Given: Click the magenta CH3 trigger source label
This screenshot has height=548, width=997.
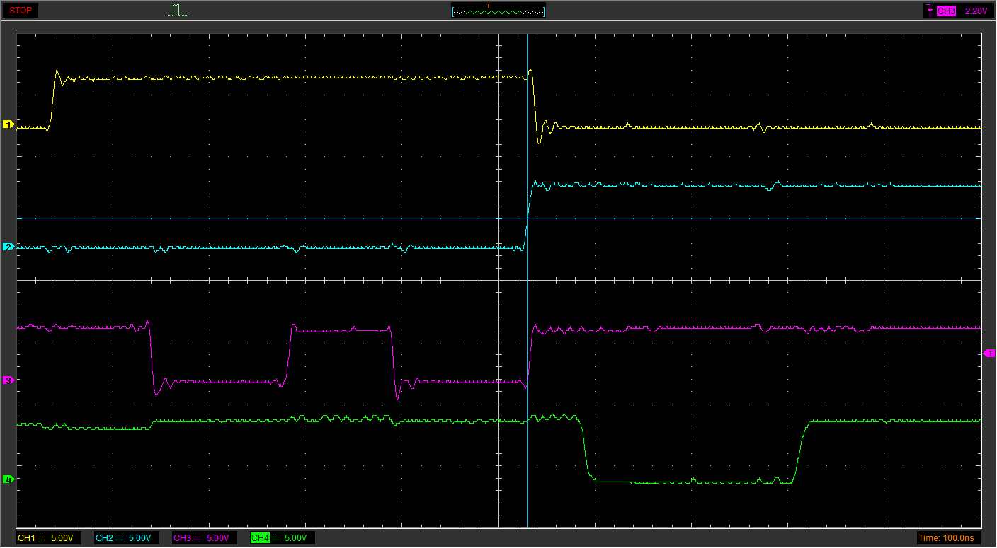Looking at the screenshot, I should [x=945, y=11].
